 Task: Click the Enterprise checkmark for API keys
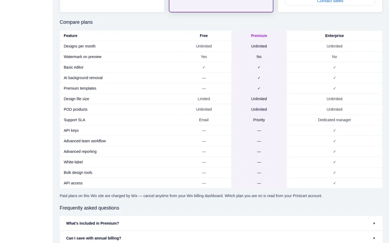pos(335,131)
